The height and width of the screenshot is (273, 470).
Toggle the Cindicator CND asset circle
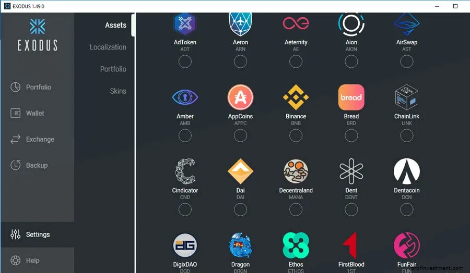pyautogui.click(x=185, y=209)
